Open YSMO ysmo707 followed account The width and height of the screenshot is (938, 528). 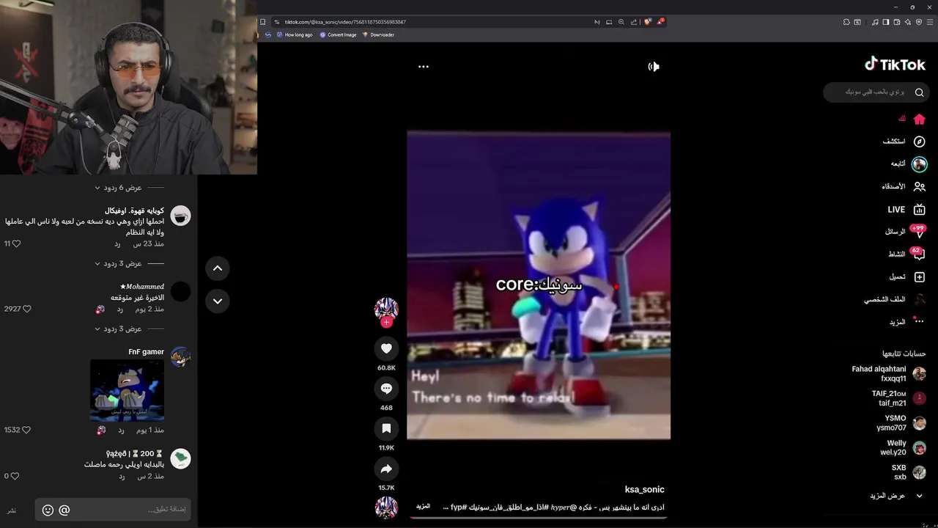[x=901, y=423]
